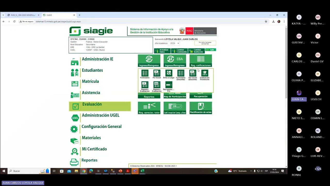This screenshot has height=186, width=330.
Task: Open the Recuperación tile
Action: 201,96
